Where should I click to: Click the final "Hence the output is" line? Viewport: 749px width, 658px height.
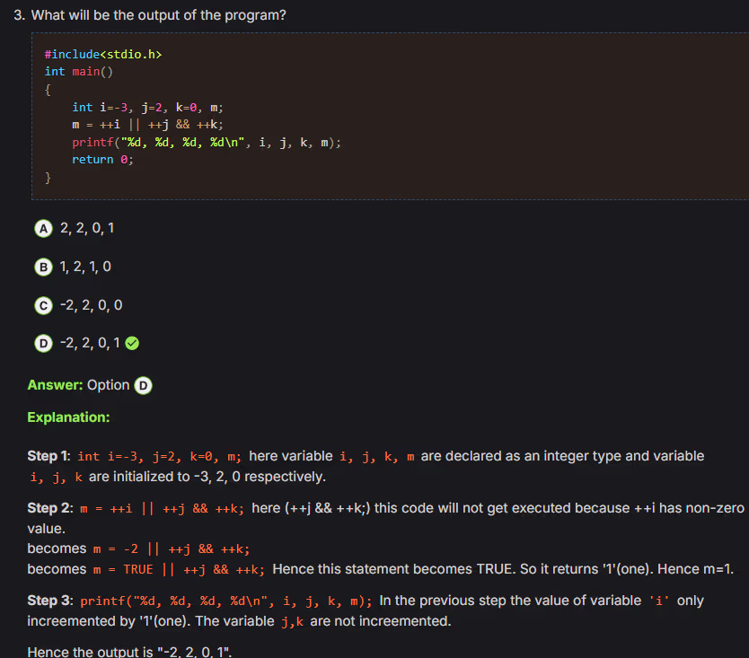point(130,652)
